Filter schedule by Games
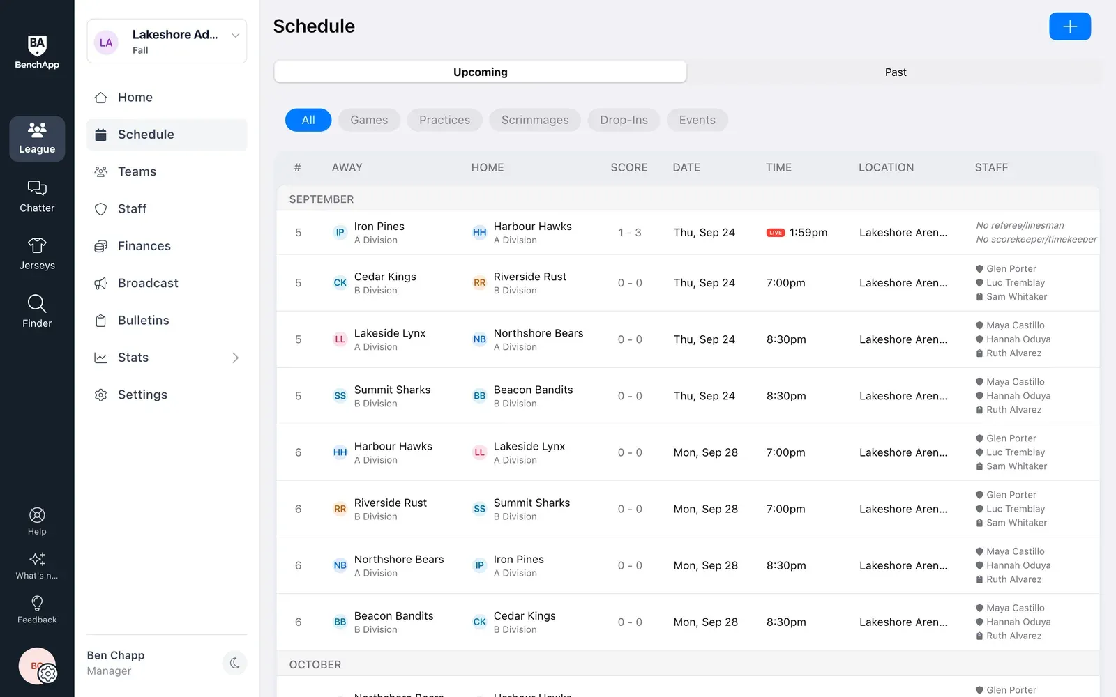The width and height of the screenshot is (1116, 697). tap(369, 120)
